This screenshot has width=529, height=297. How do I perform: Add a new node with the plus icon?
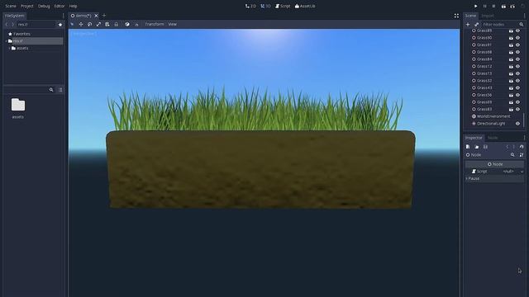click(468, 24)
